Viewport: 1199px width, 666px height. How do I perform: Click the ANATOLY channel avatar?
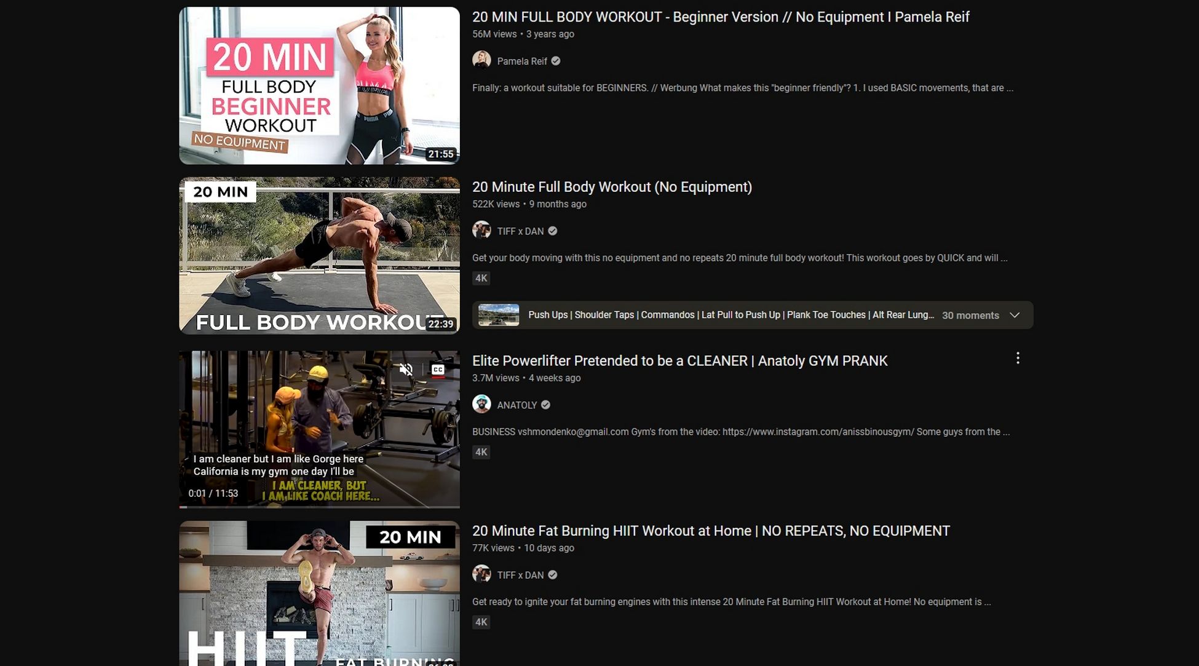[482, 404]
